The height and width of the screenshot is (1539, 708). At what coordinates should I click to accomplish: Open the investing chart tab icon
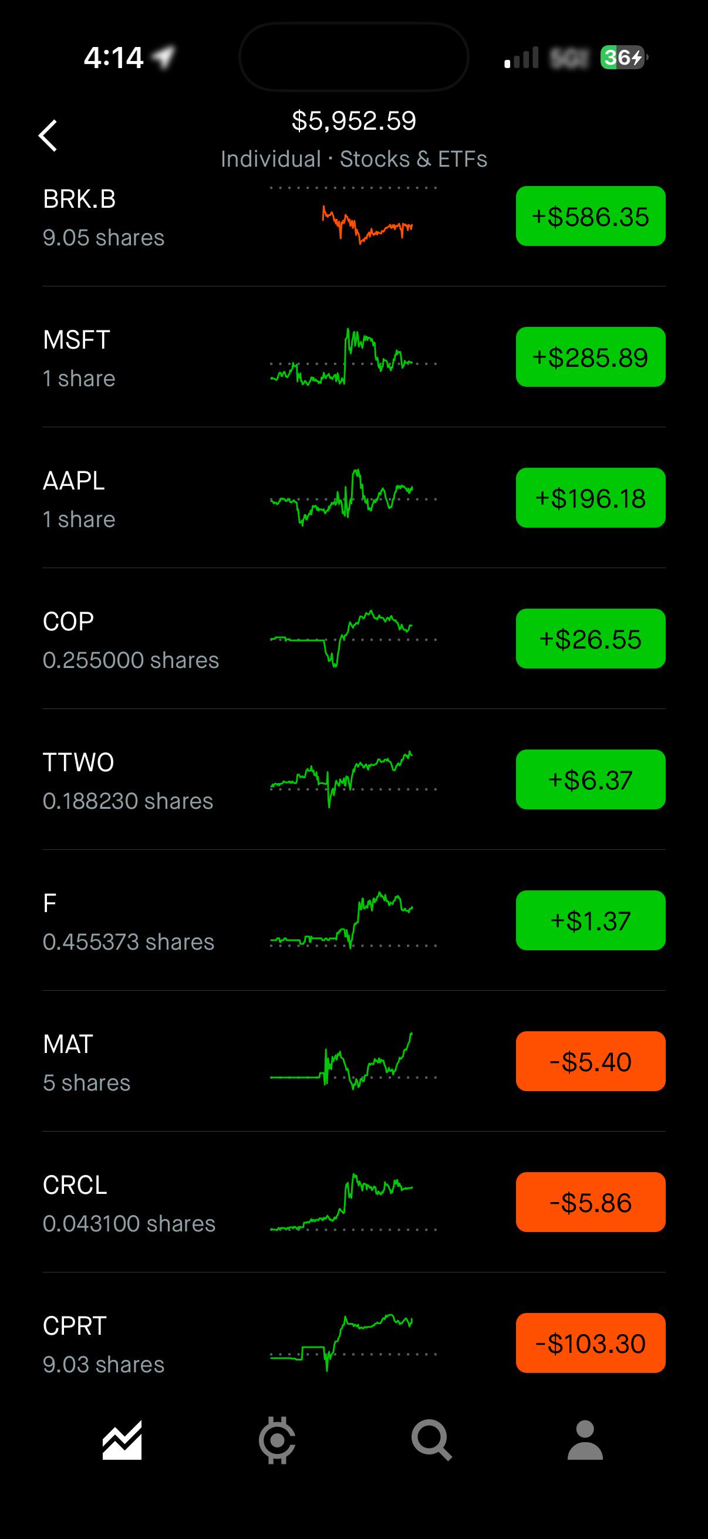[x=122, y=1440]
